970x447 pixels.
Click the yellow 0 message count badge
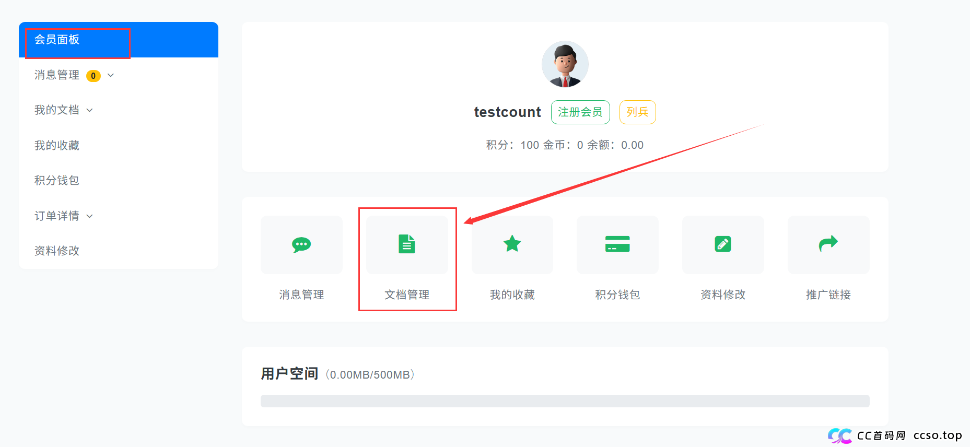click(94, 76)
